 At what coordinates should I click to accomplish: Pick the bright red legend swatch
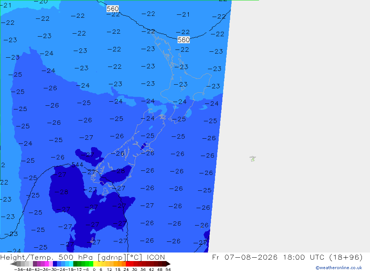[128, 264]
